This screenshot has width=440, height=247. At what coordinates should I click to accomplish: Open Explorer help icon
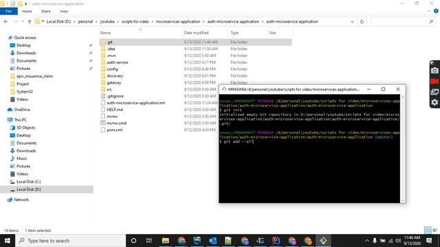[436, 11]
